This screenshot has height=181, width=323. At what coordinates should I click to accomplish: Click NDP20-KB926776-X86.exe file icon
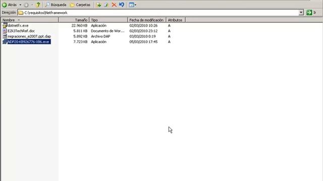pyautogui.click(x=5, y=42)
